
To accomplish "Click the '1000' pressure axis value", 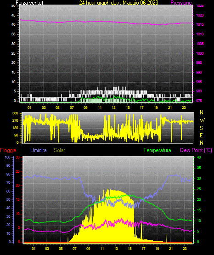I will click(200, 53).
